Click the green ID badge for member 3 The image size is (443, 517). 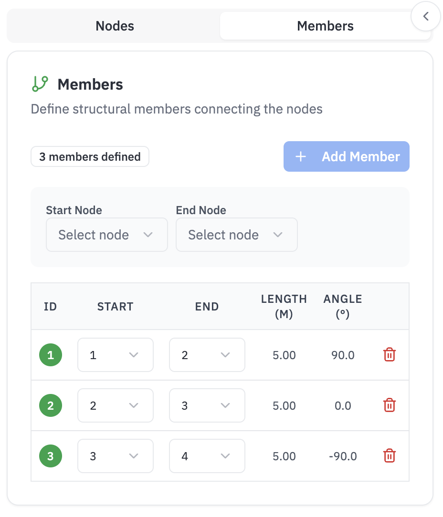coord(50,456)
